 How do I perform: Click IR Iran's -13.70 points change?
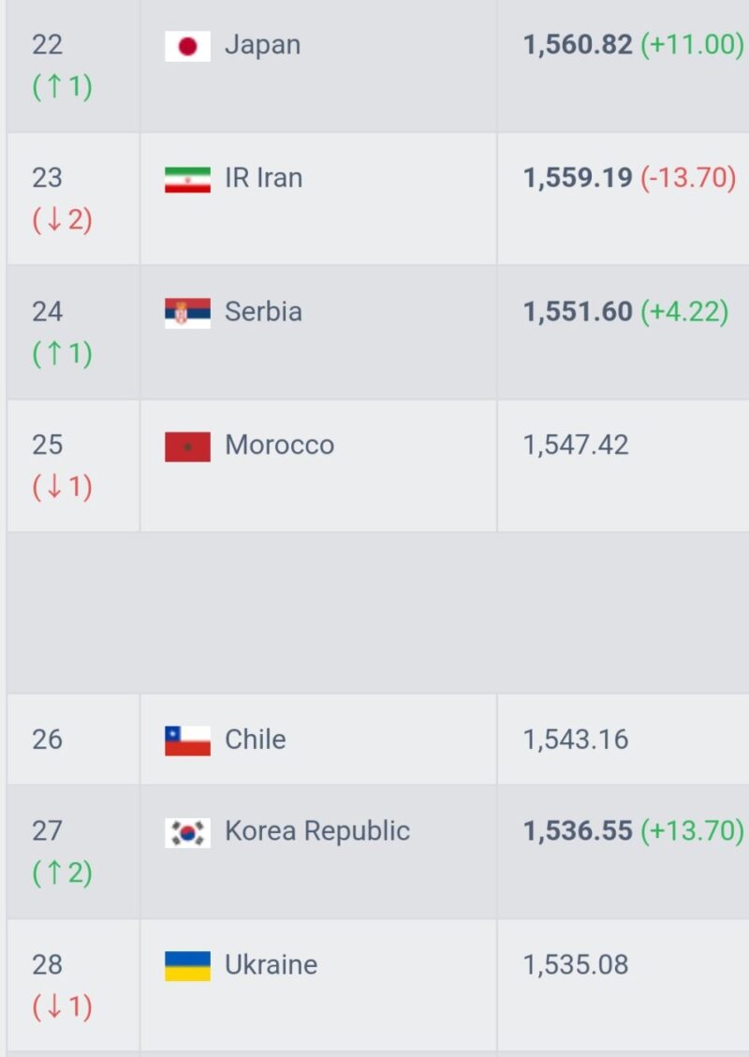(x=688, y=178)
